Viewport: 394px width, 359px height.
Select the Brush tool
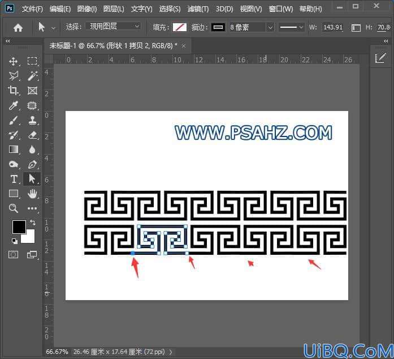point(14,121)
